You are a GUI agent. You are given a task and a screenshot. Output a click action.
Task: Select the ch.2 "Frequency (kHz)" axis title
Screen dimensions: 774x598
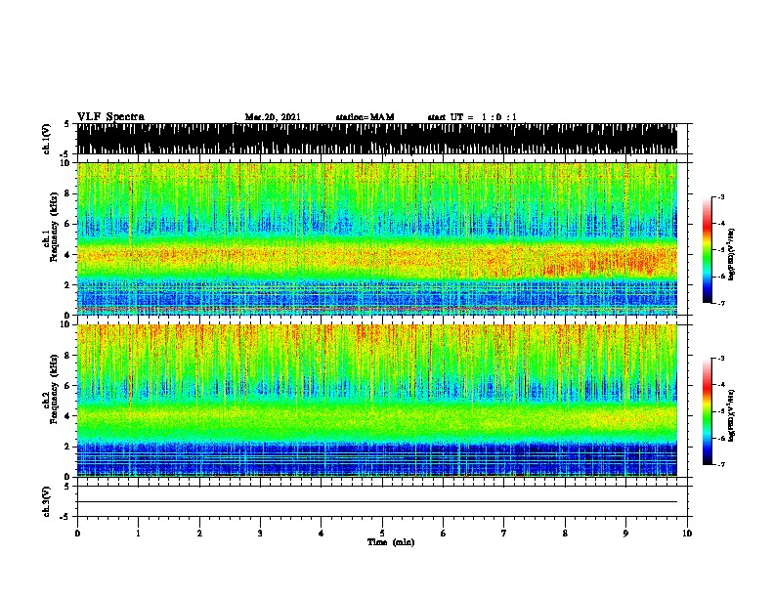(x=55, y=389)
